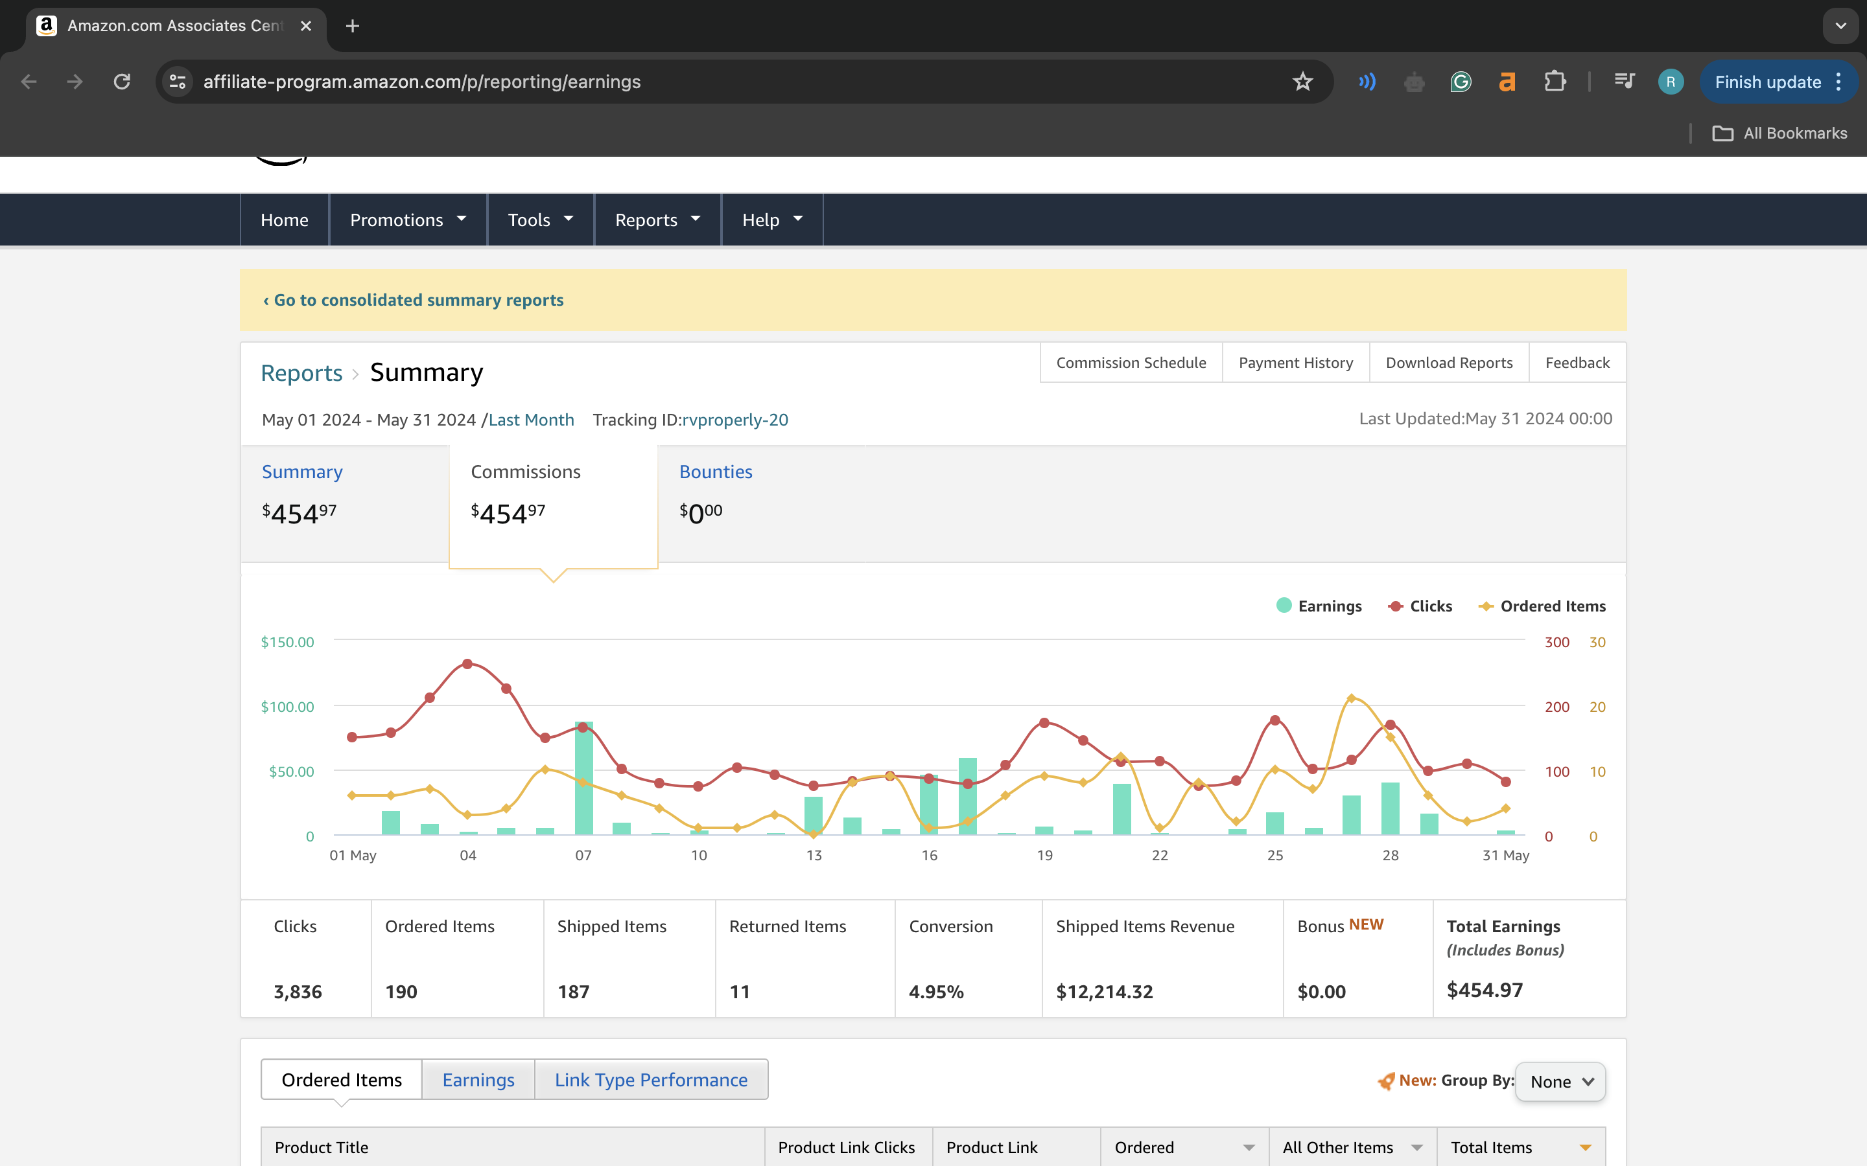Click Shipped Items Revenue $12,214.32 value

coord(1104,992)
